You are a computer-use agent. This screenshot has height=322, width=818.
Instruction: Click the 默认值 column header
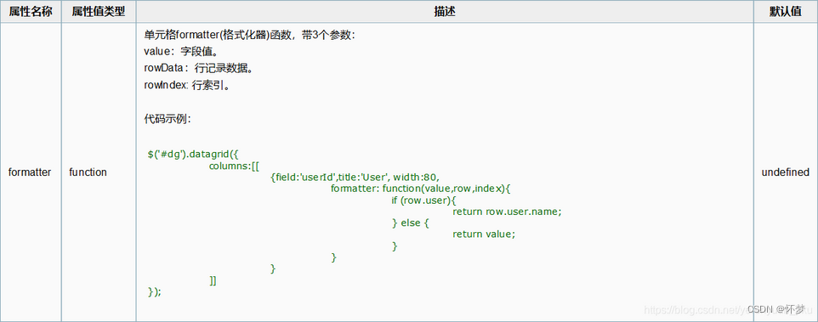click(786, 11)
